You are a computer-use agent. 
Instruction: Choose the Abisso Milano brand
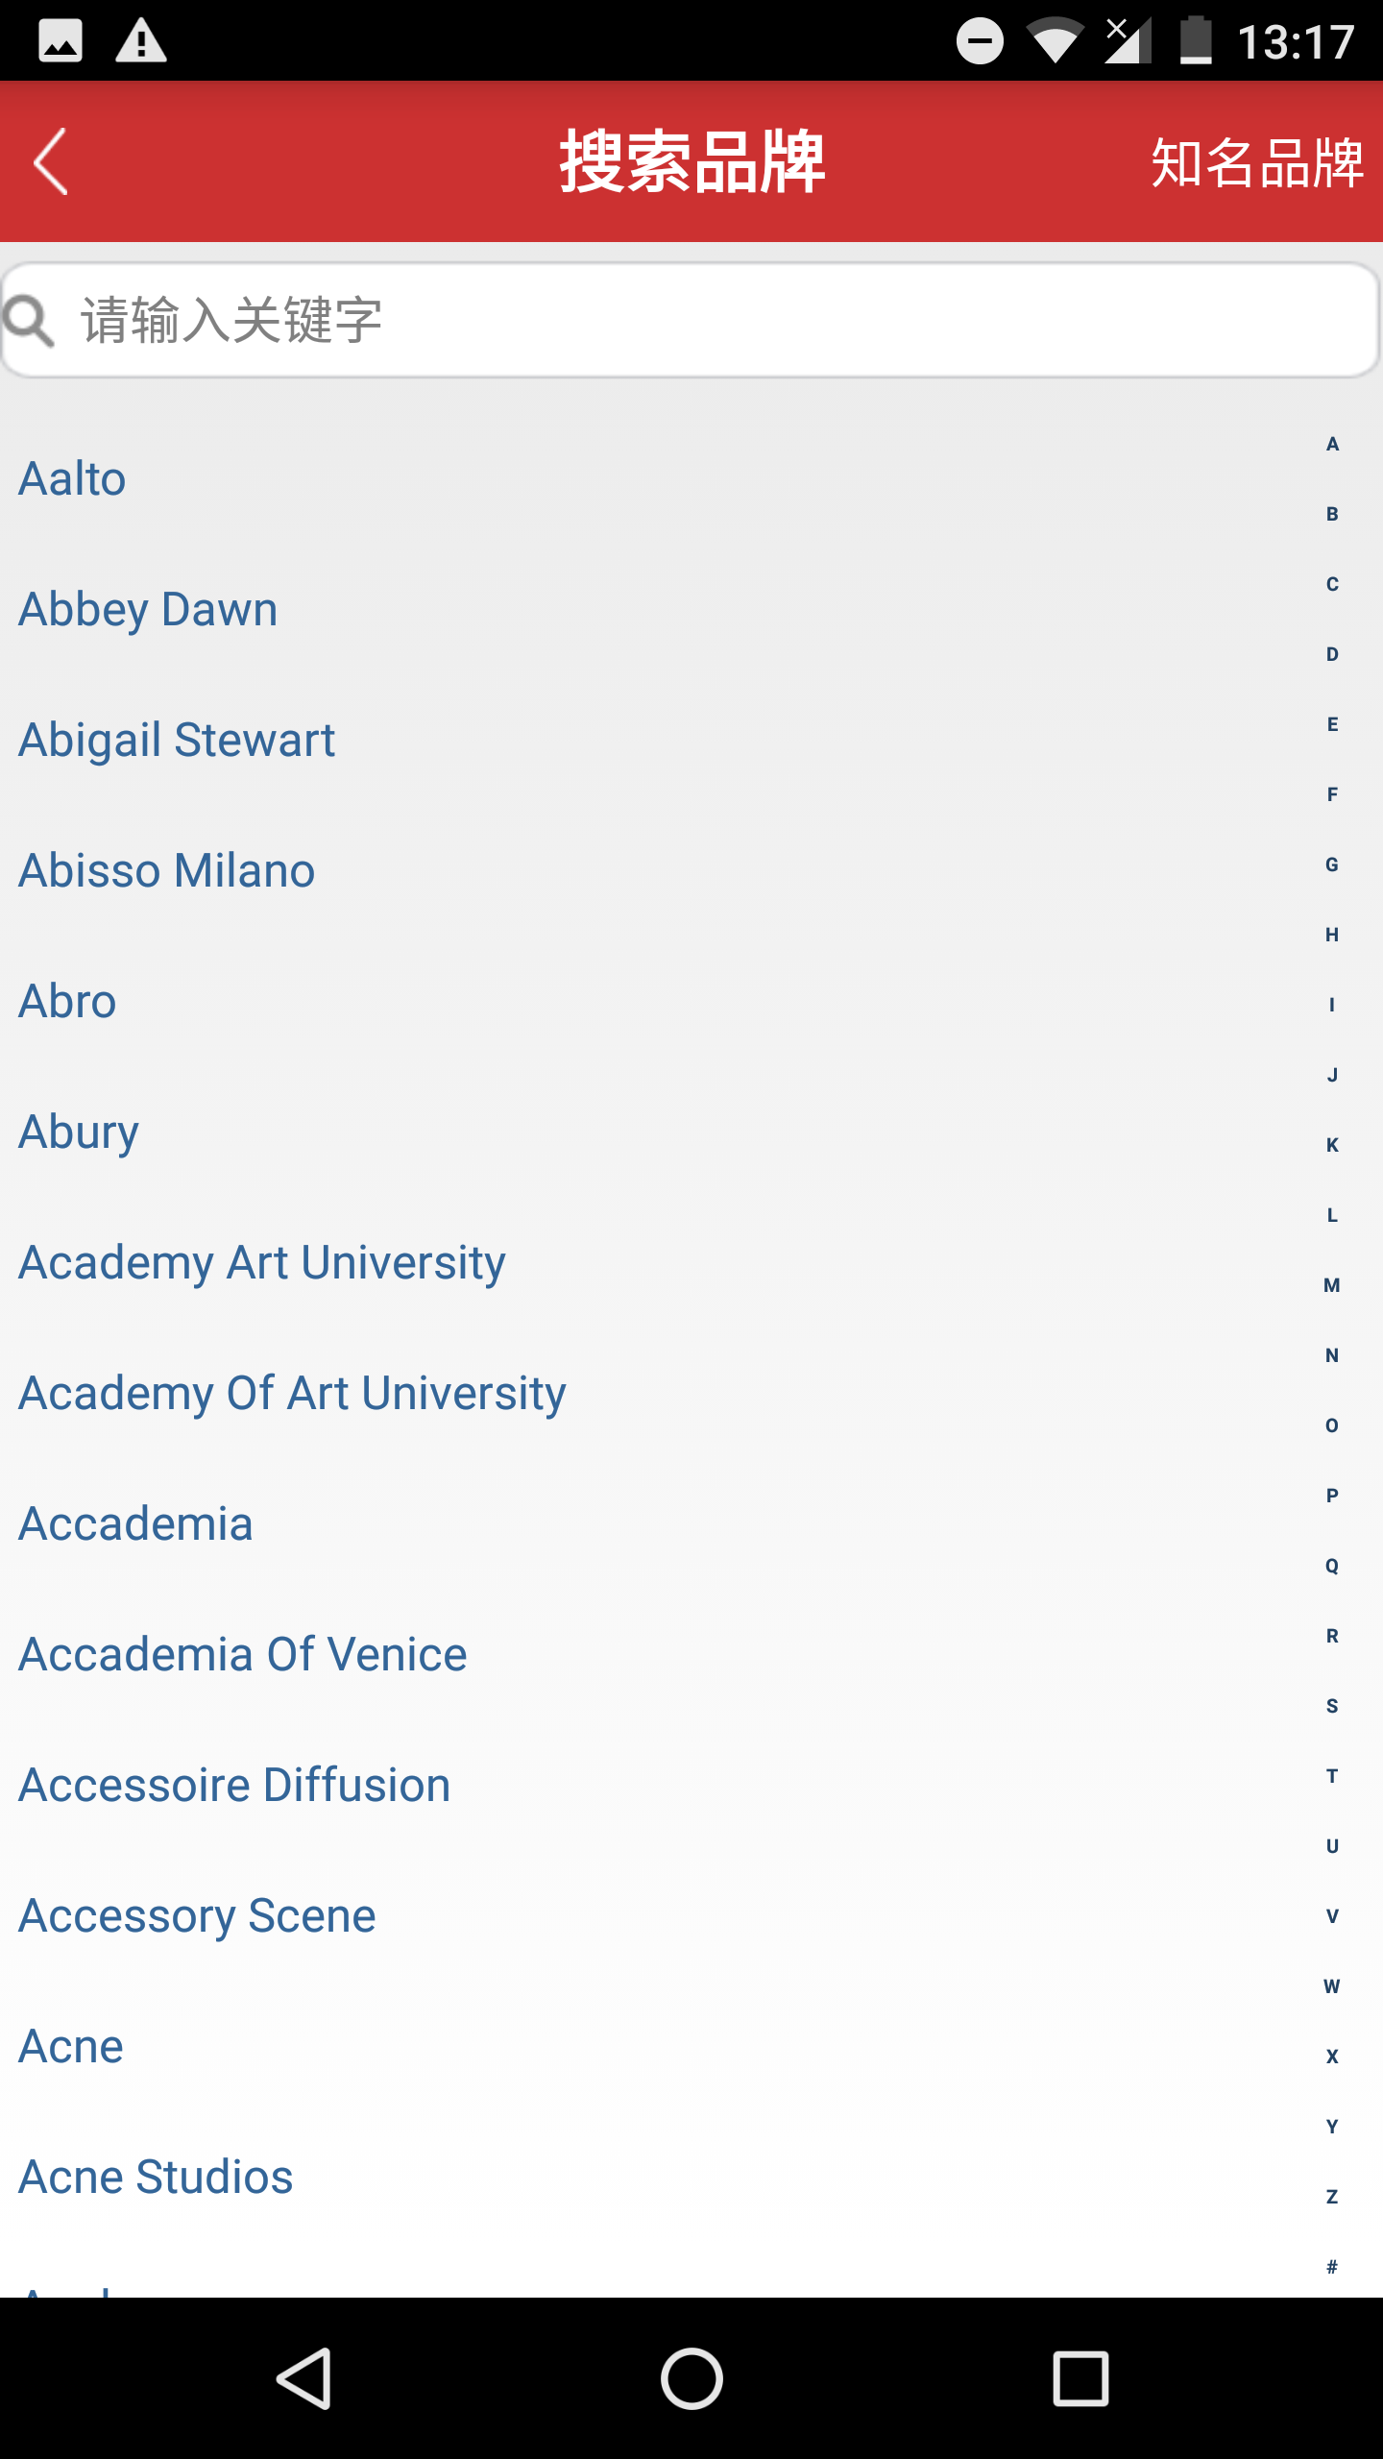tap(167, 870)
